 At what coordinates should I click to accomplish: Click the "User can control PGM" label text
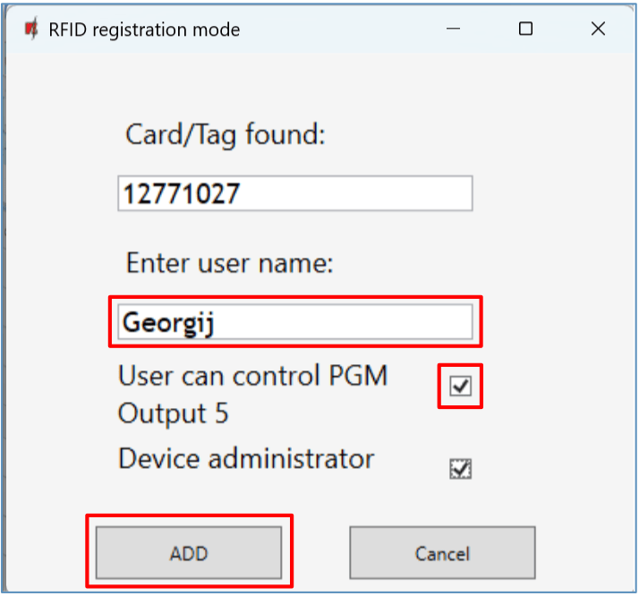253,376
